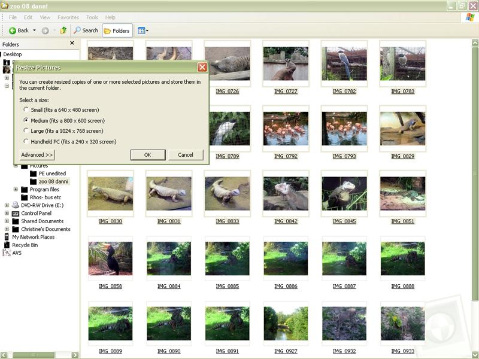Open the Recycle Bin icon in tree

click(7, 245)
